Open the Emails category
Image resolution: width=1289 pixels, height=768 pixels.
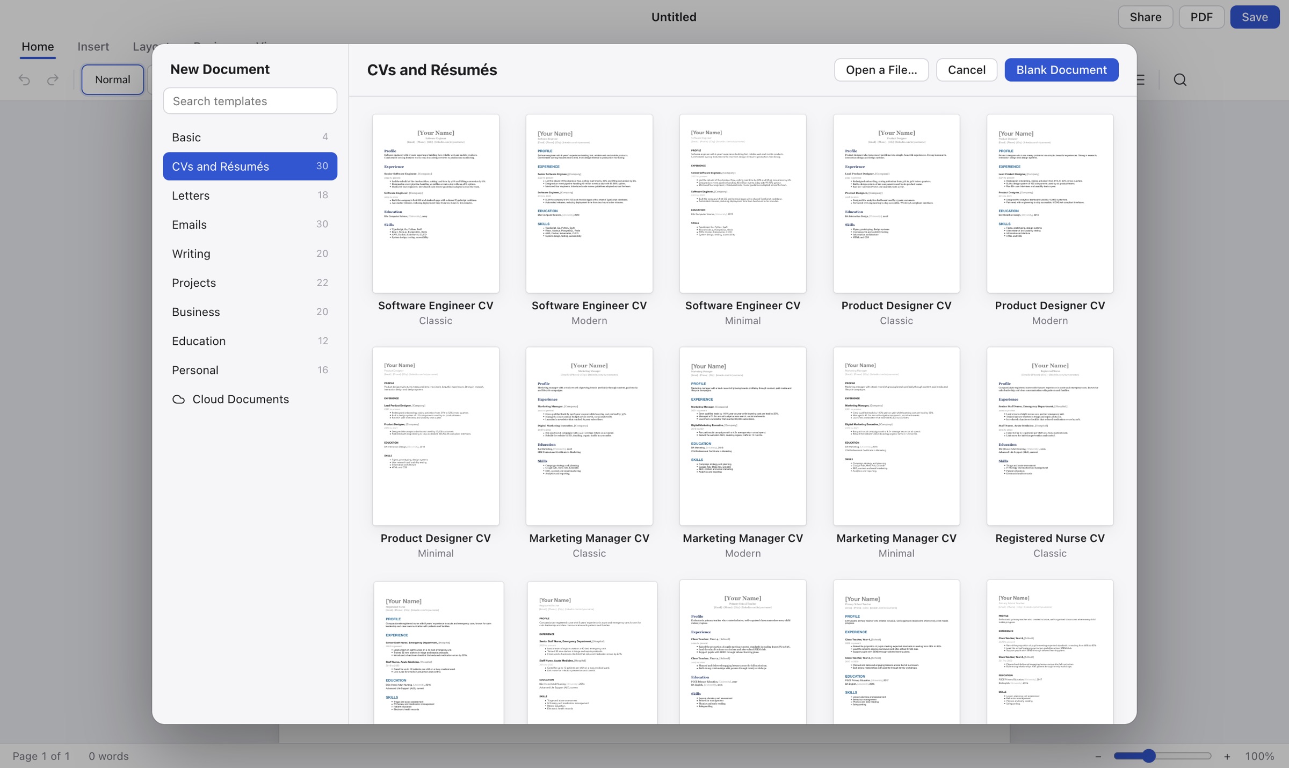pyautogui.click(x=250, y=224)
